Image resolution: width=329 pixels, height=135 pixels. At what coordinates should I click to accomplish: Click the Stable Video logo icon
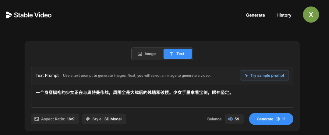9,15
